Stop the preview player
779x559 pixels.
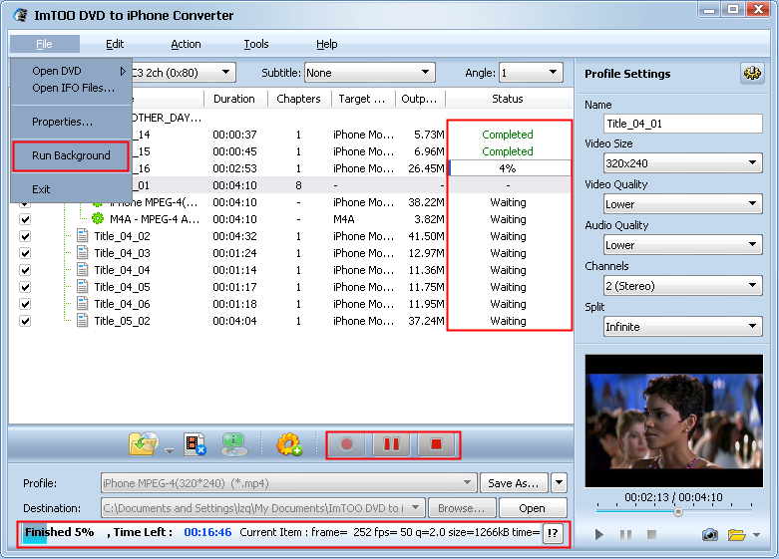[x=651, y=534]
